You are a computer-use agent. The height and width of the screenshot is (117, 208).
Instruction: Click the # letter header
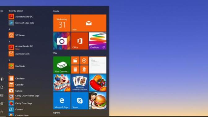point(9,29)
